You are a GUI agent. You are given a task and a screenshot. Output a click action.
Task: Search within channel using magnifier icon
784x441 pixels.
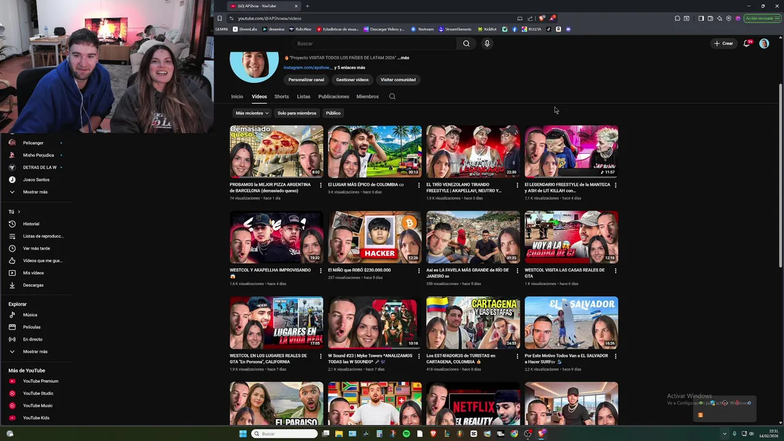pyautogui.click(x=392, y=96)
